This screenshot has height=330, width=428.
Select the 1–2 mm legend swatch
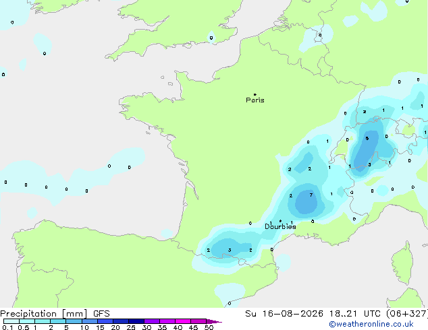click(43, 321)
